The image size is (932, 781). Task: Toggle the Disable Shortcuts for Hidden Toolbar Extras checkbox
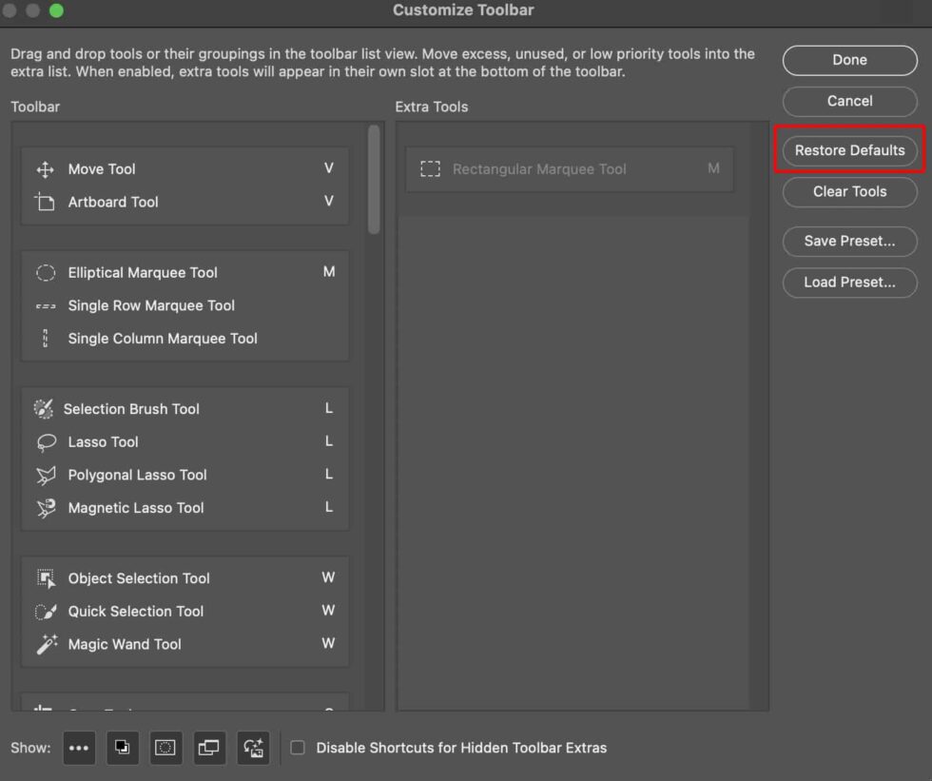[x=298, y=748]
